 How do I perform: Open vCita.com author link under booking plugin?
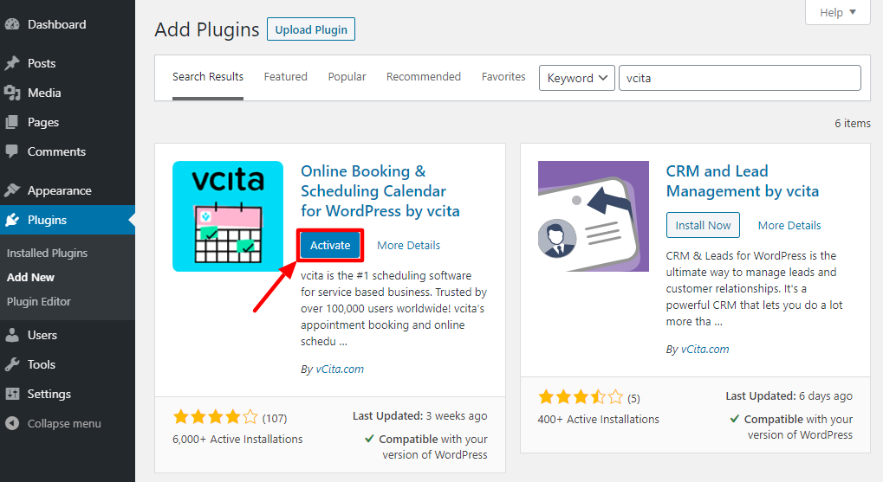(340, 369)
